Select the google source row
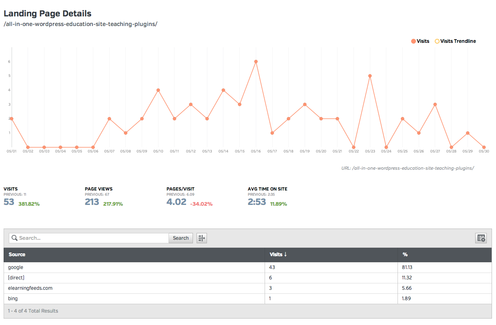496x325 pixels. pyautogui.click(x=16, y=267)
